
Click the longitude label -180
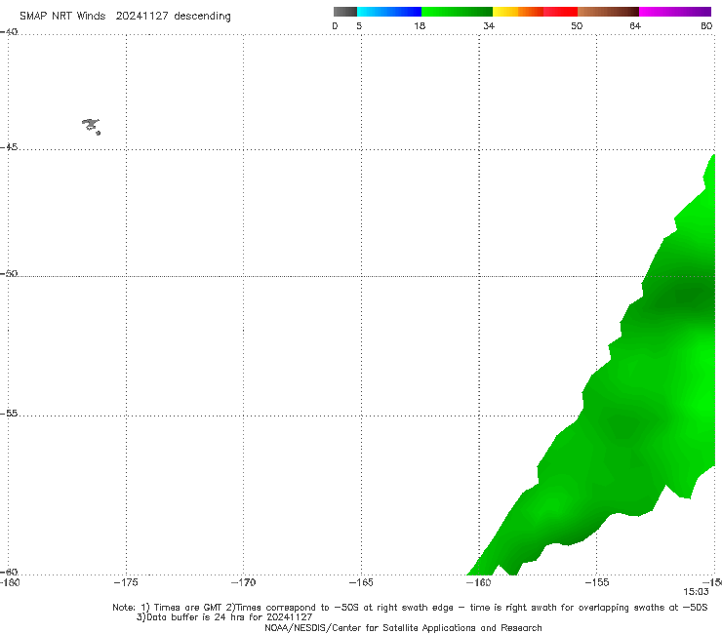point(10,582)
